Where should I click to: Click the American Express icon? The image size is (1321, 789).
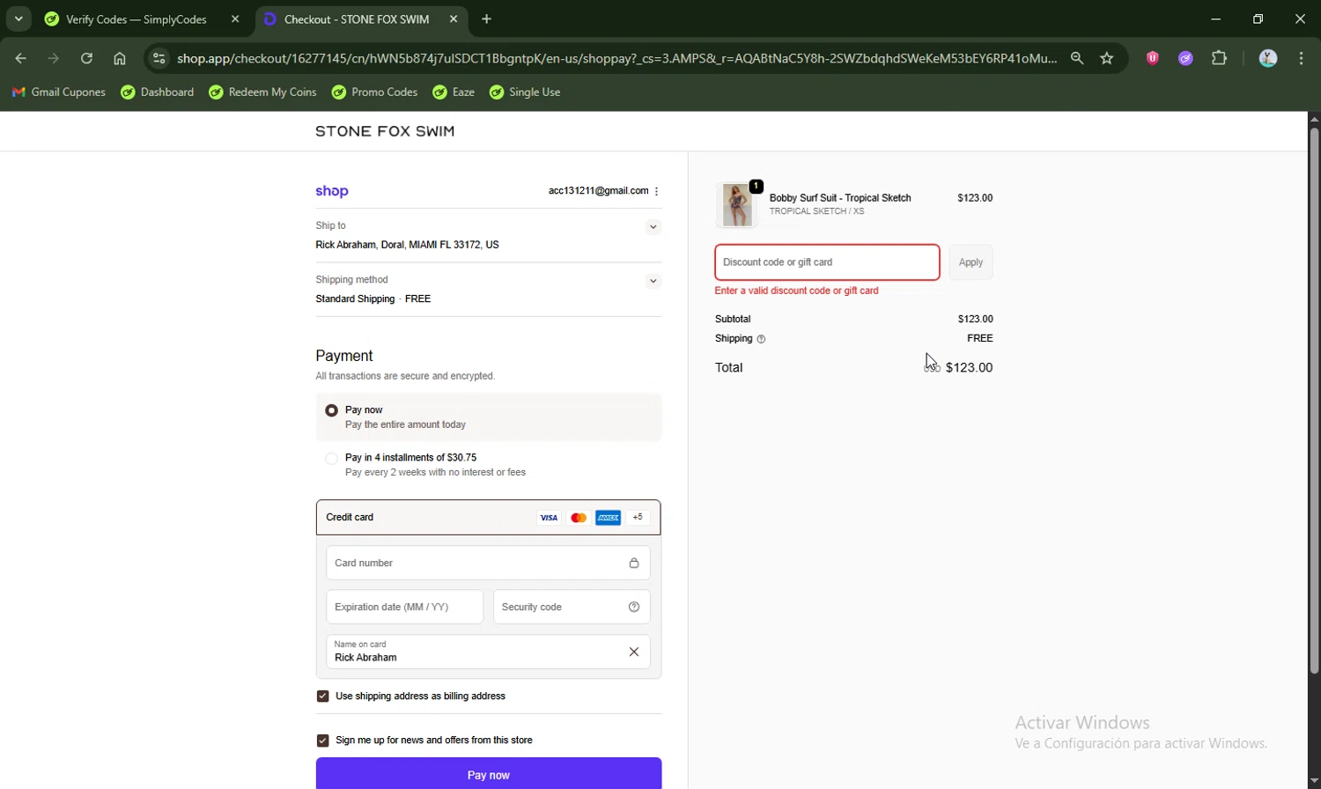point(608,518)
